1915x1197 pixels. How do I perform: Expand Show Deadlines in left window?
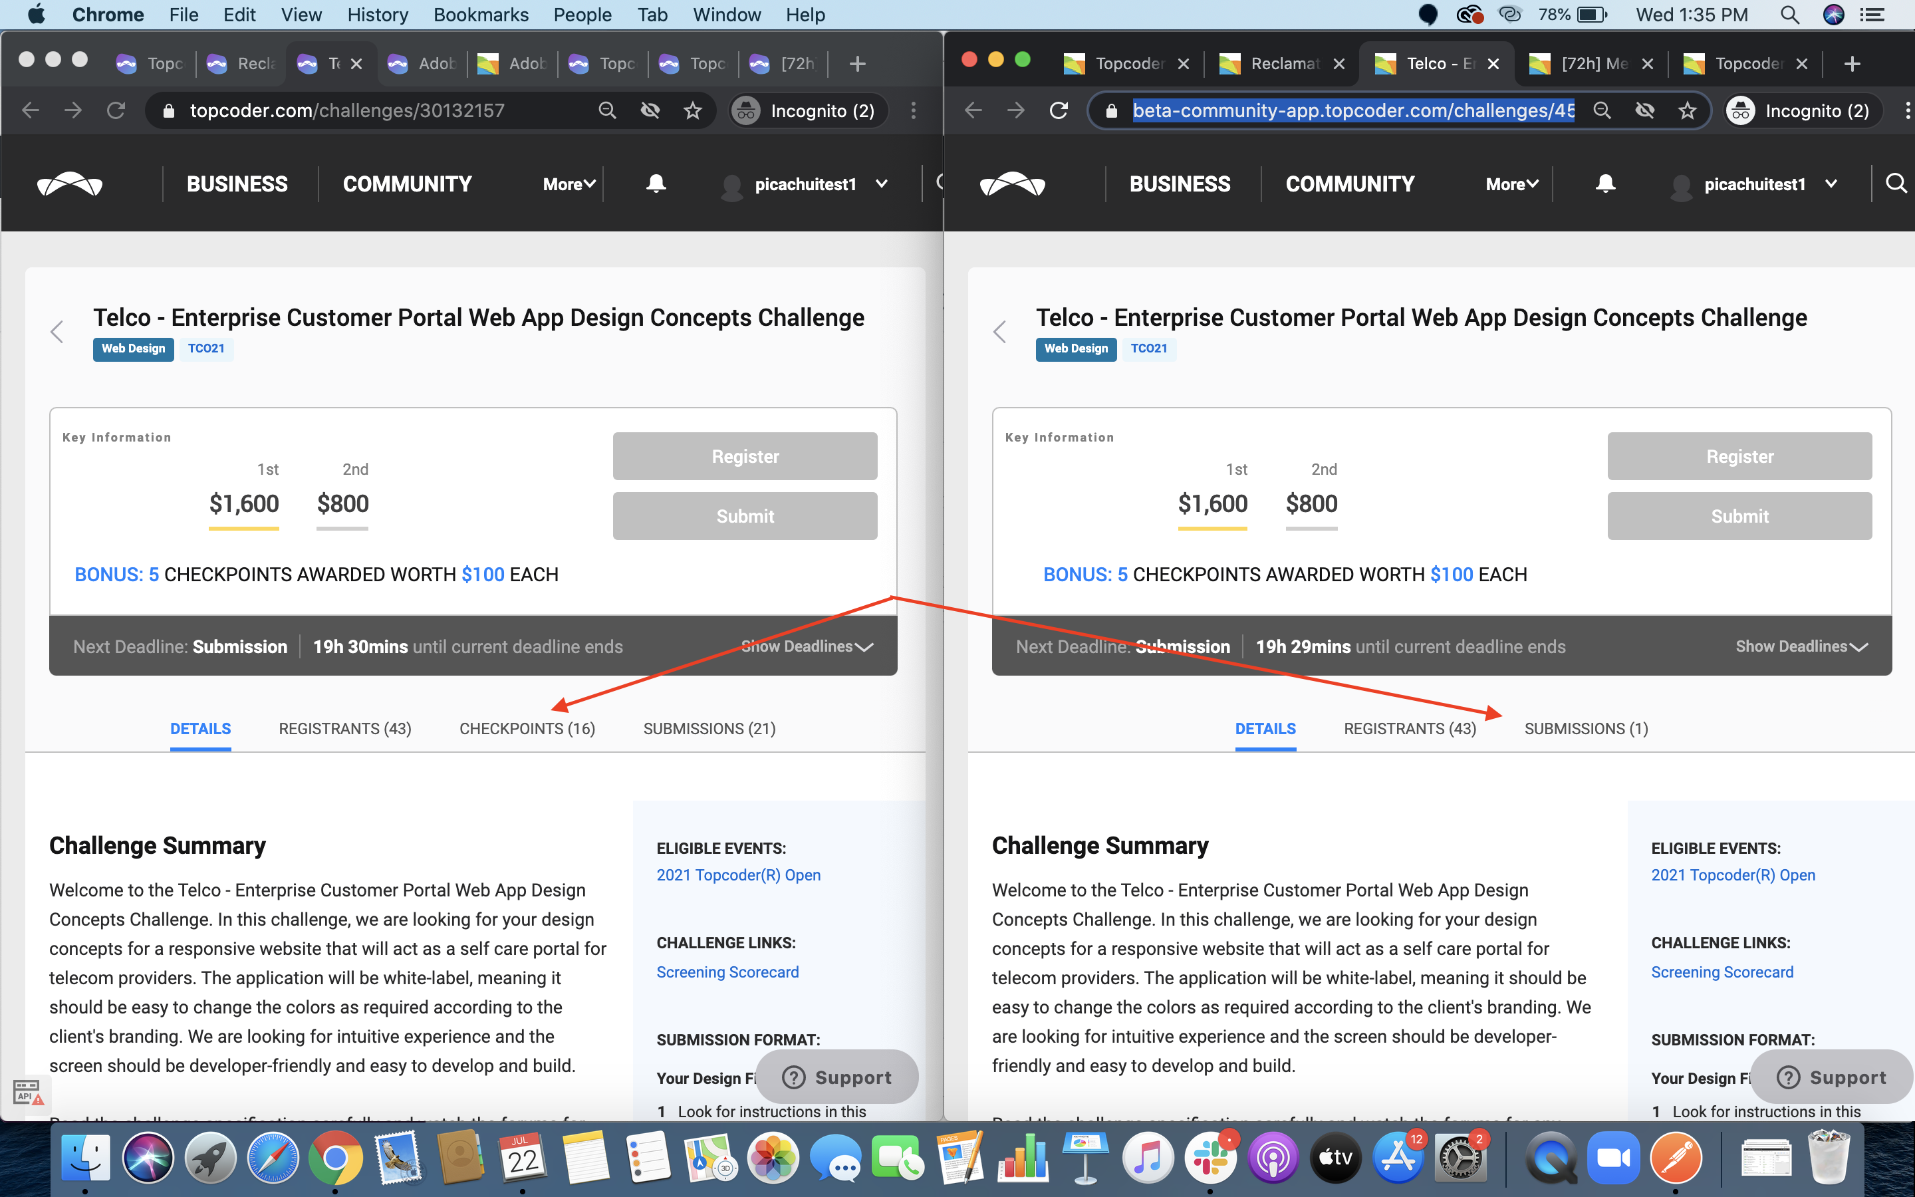(807, 646)
